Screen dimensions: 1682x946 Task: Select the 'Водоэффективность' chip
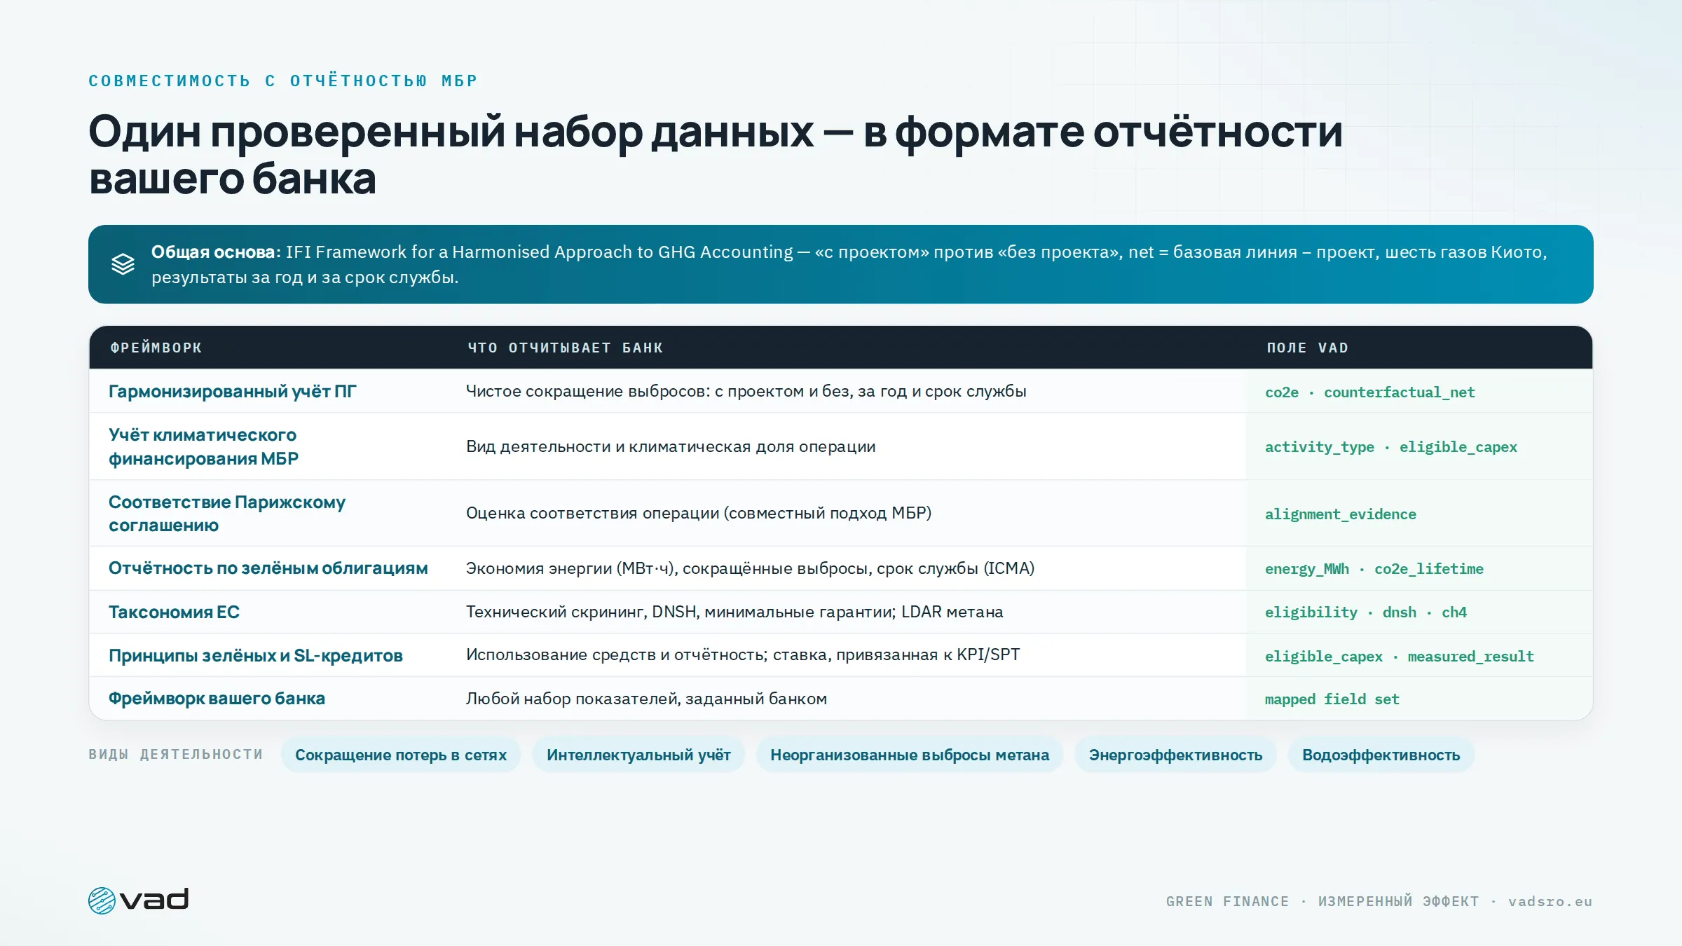click(x=1381, y=755)
